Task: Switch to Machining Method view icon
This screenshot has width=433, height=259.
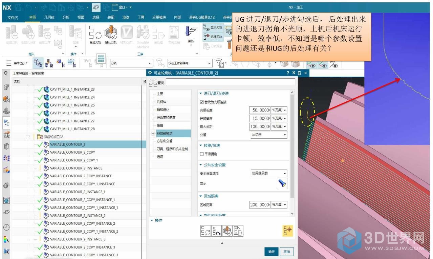Action: pyautogui.click(x=71, y=63)
